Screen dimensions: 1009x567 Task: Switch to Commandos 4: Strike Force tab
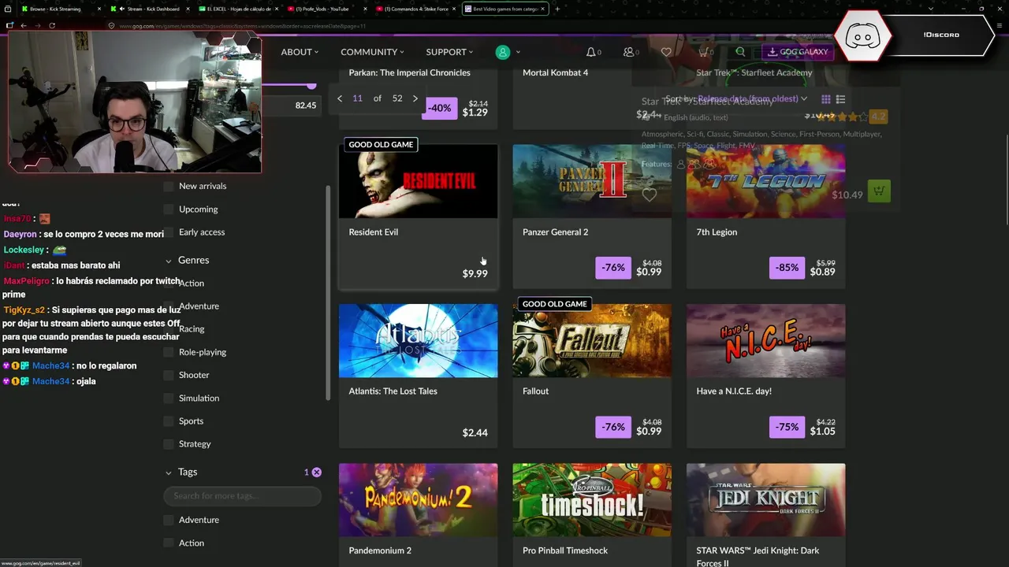click(x=416, y=9)
